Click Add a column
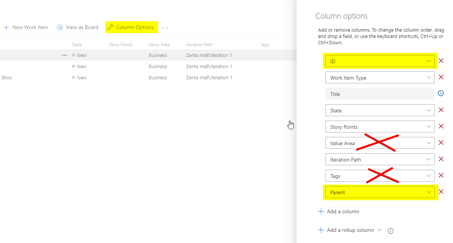Image resolution: width=453 pixels, height=243 pixels. pyautogui.click(x=339, y=211)
